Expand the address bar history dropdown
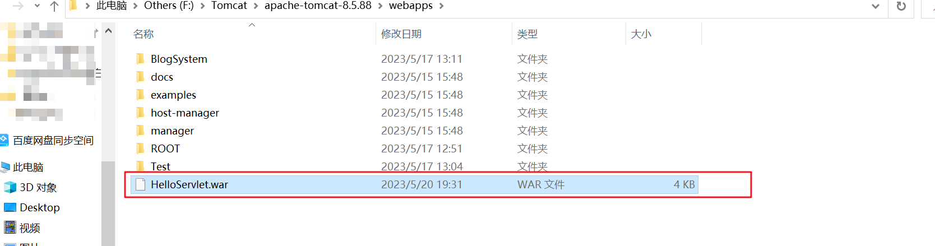 tap(876, 6)
